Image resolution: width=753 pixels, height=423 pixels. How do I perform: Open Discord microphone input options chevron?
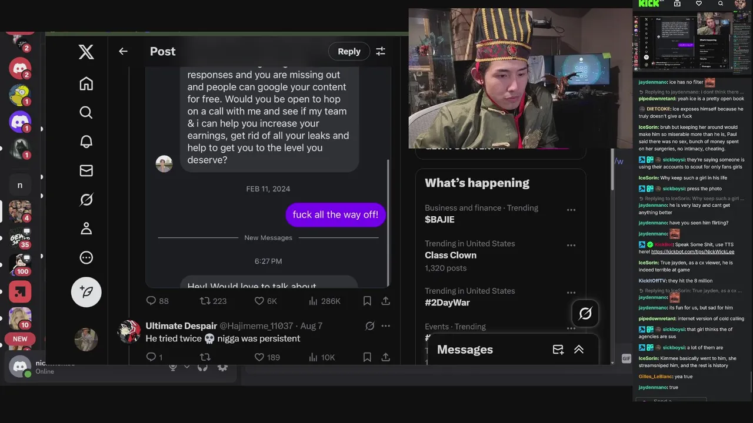[x=187, y=367]
